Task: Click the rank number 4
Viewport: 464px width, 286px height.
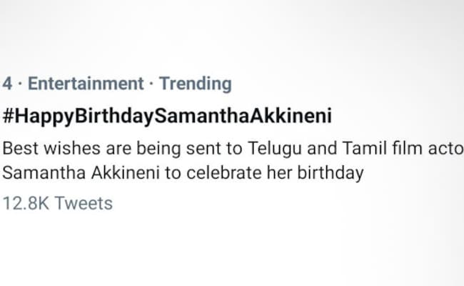Action: click(x=7, y=84)
